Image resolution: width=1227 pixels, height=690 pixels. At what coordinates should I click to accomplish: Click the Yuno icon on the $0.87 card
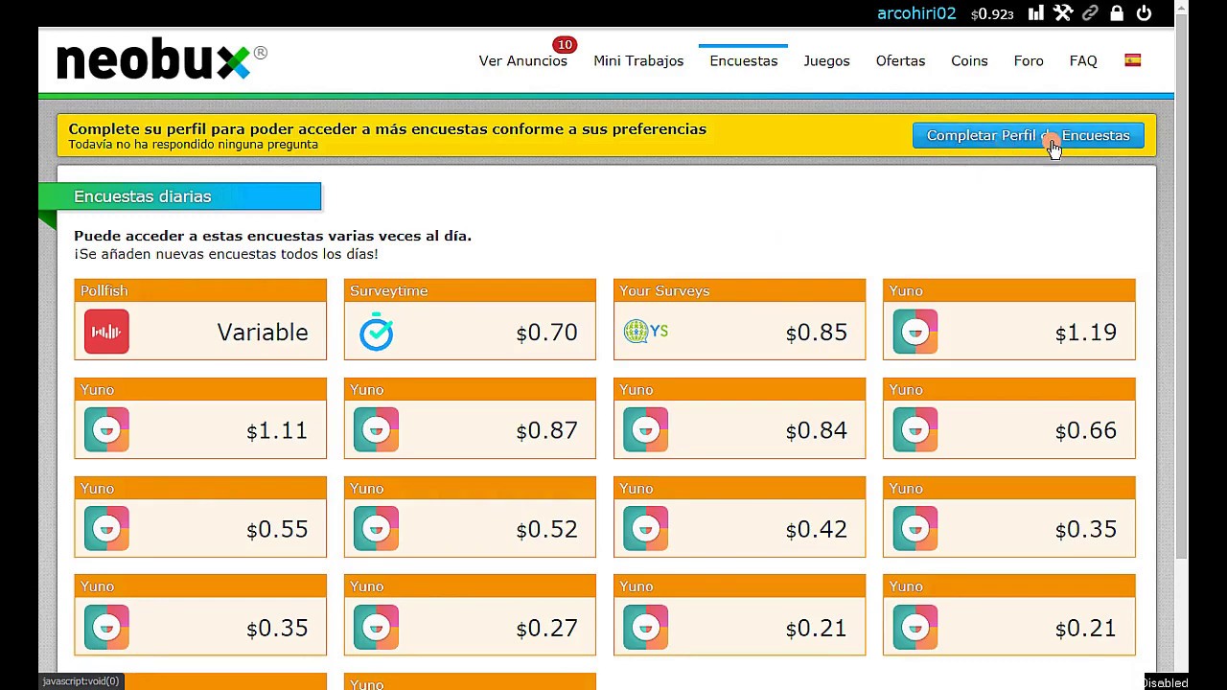[x=376, y=430]
